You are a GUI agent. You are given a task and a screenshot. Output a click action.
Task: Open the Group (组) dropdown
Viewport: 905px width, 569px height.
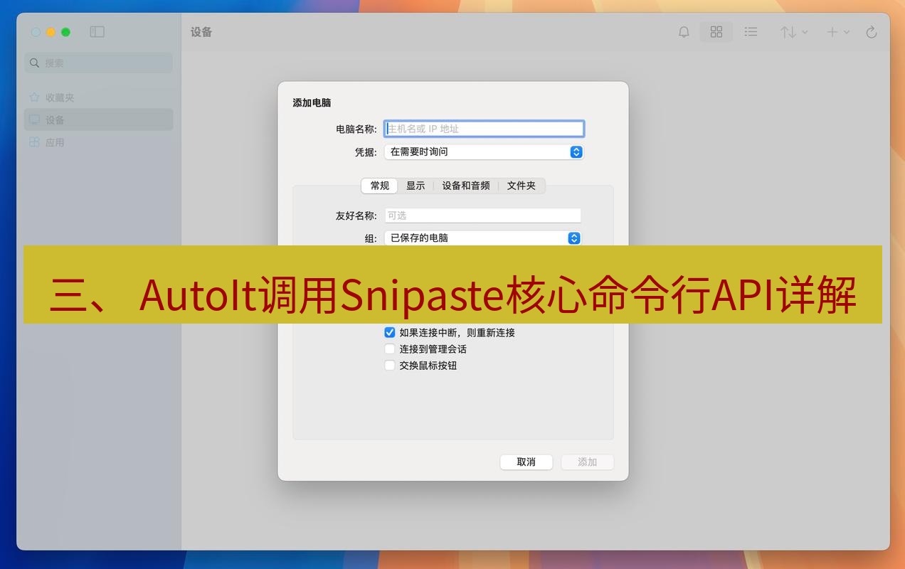(483, 238)
